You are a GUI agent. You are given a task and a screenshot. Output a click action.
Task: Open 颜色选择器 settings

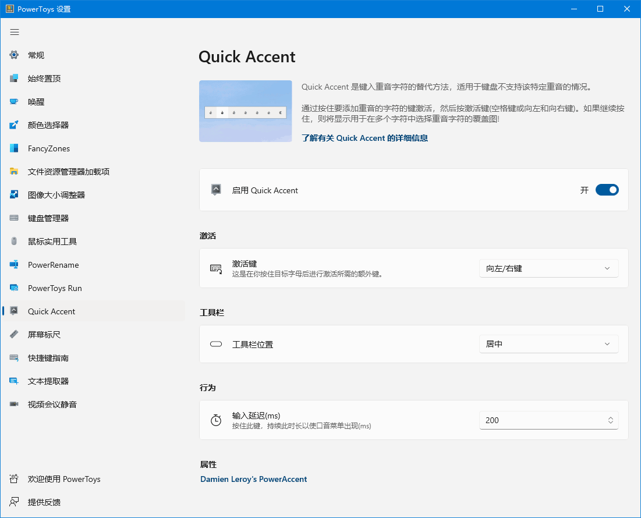48,125
